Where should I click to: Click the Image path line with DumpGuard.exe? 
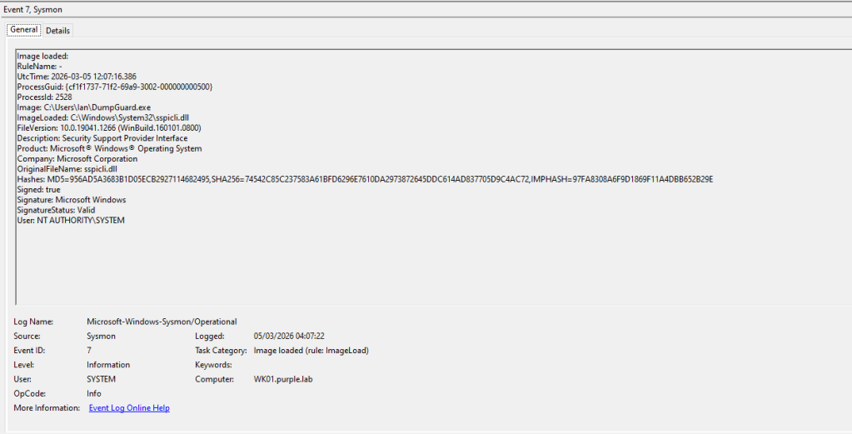tap(84, 107)
